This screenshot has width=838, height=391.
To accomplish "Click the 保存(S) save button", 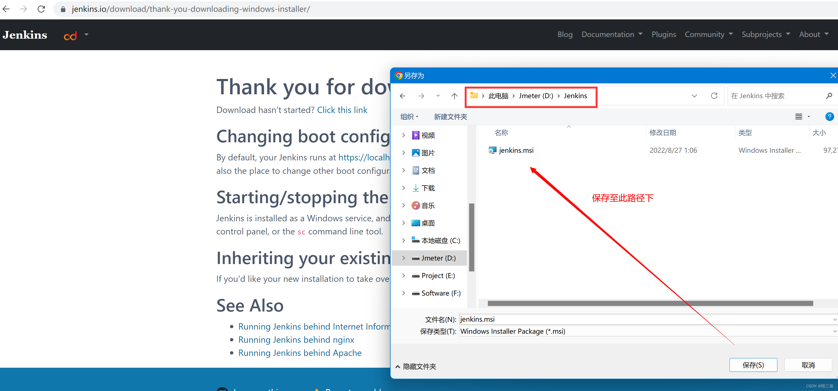I will 753,365.
